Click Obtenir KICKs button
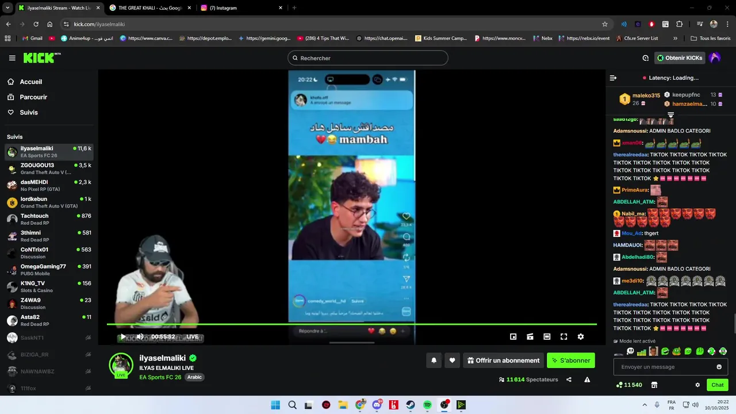 tap(679, 58)
